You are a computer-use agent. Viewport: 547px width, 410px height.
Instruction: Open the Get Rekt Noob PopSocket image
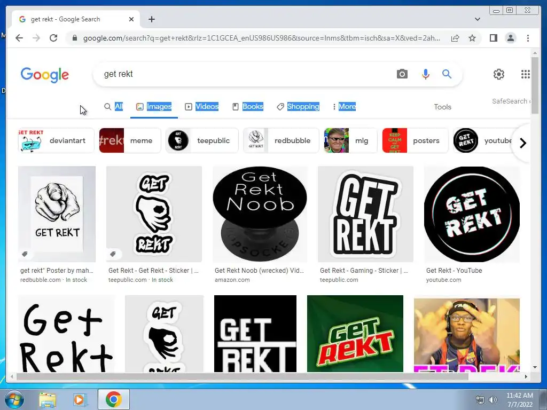(x=260, y=214)
